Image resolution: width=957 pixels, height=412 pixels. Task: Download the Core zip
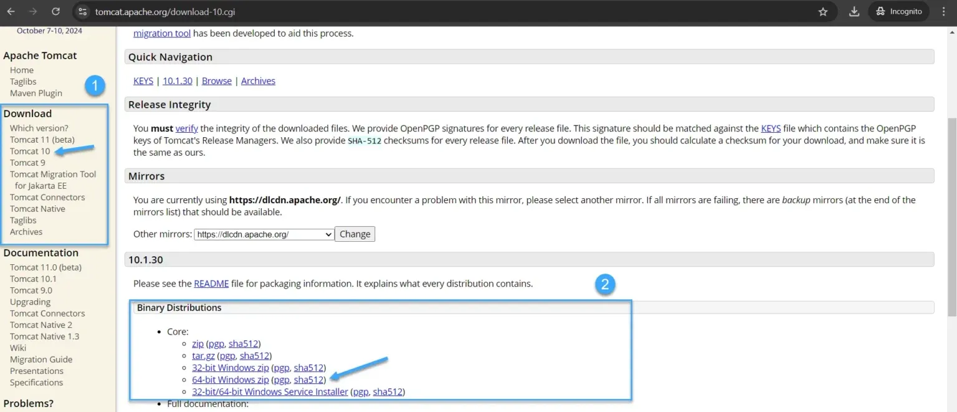[198, 344]
